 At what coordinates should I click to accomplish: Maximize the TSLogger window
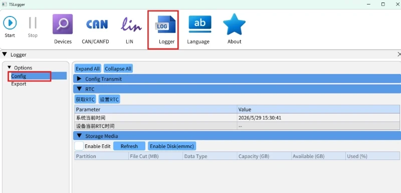(383, 4)
